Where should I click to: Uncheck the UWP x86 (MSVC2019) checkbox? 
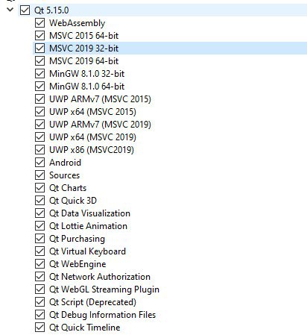(x=39, y=150)
